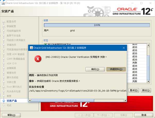The image size is (155, 118).
Task: Select the 安装位置 step in the sidebar
Action: [x=11, y=82]
